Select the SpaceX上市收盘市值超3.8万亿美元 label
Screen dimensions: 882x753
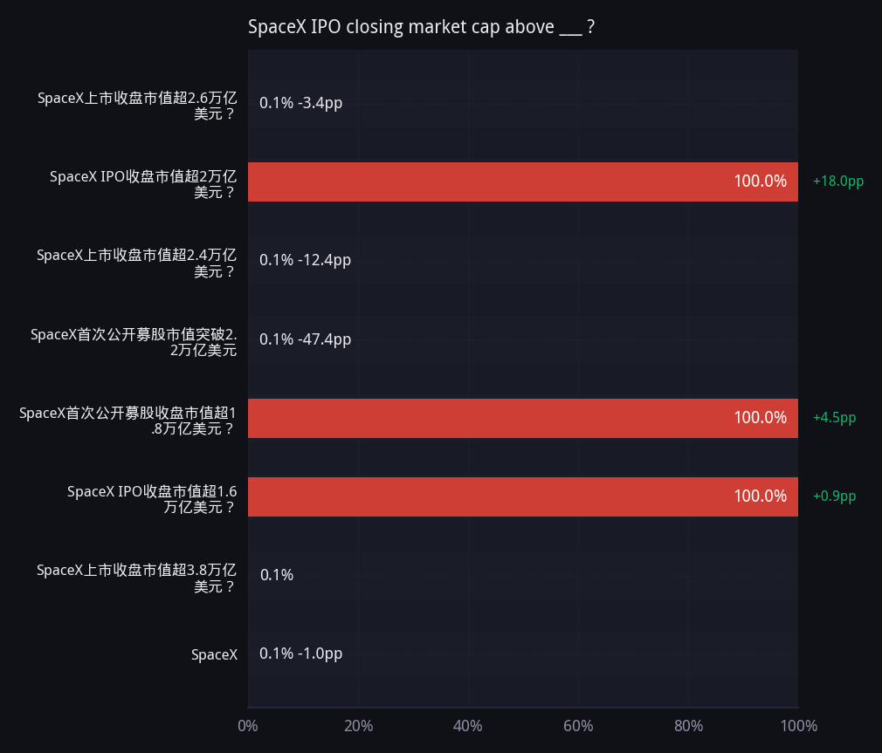click(137, 578)
